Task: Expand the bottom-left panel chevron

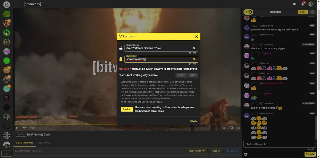Action: pyautogui.click(x=6, y=153)
